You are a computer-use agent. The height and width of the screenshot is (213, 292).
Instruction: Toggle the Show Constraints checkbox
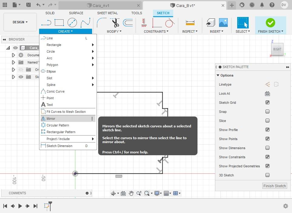(267, 157)
